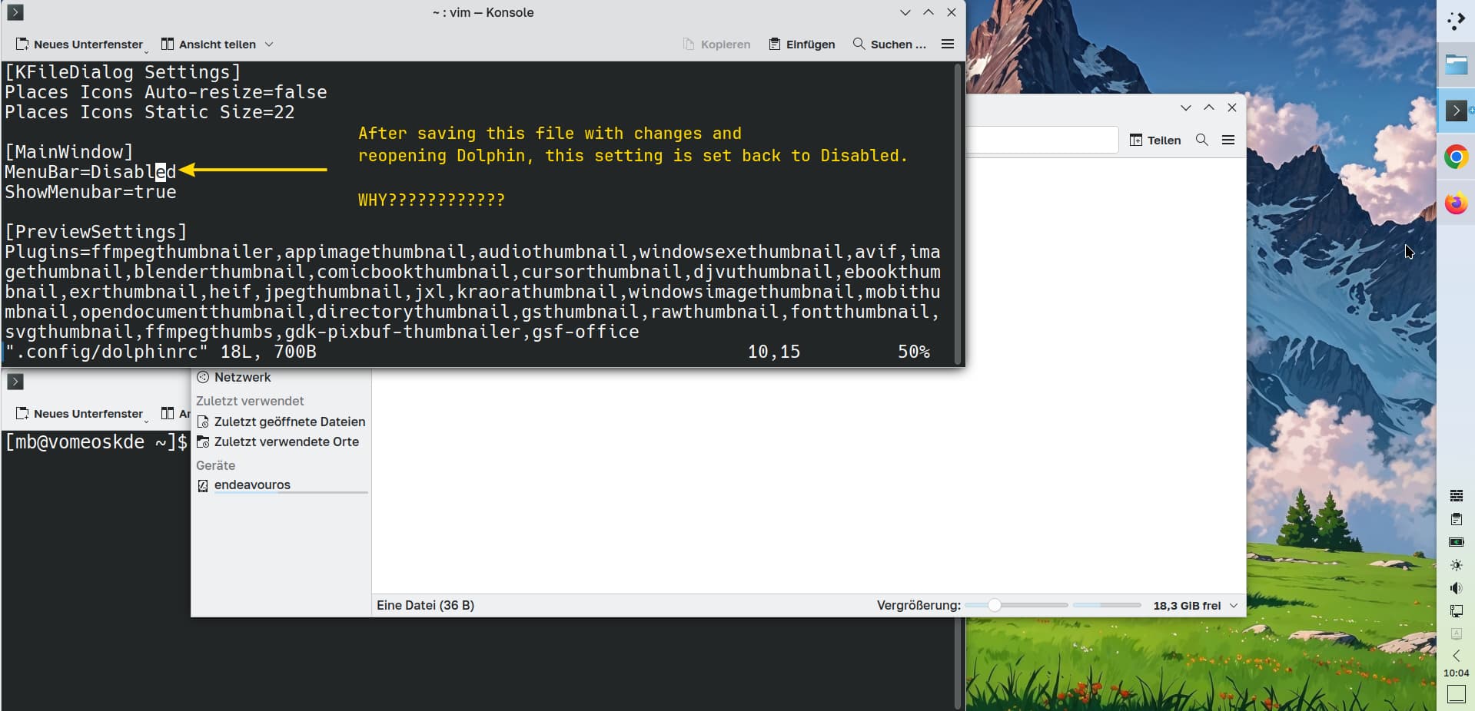Click the Vergrößerung zoom slider handle
Screen dimensions: 1475x711
[x=995, y=606]
